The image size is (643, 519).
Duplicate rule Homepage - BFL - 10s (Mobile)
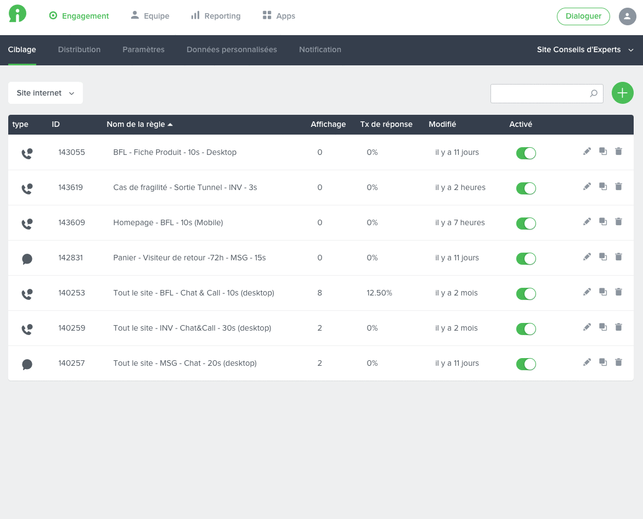tap(603, 222)
